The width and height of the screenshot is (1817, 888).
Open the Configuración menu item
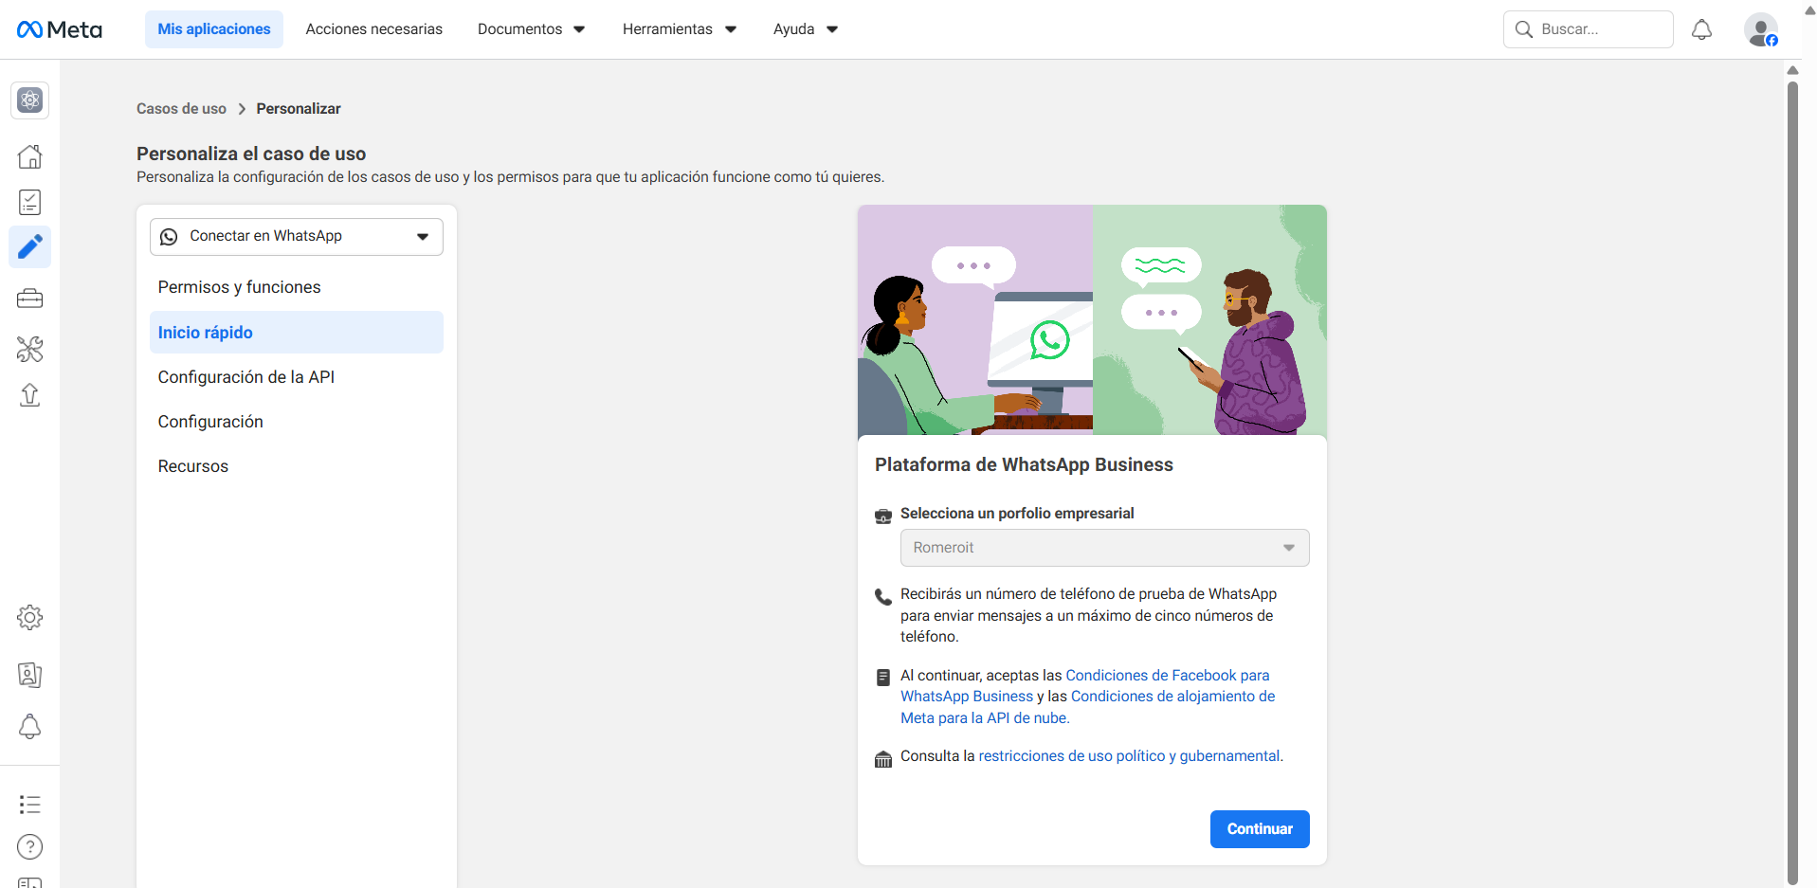(x=297, y=422)
